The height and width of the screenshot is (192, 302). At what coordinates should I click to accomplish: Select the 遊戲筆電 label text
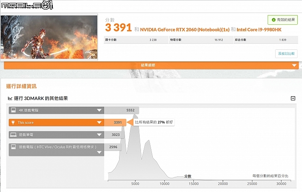point(26,135)
